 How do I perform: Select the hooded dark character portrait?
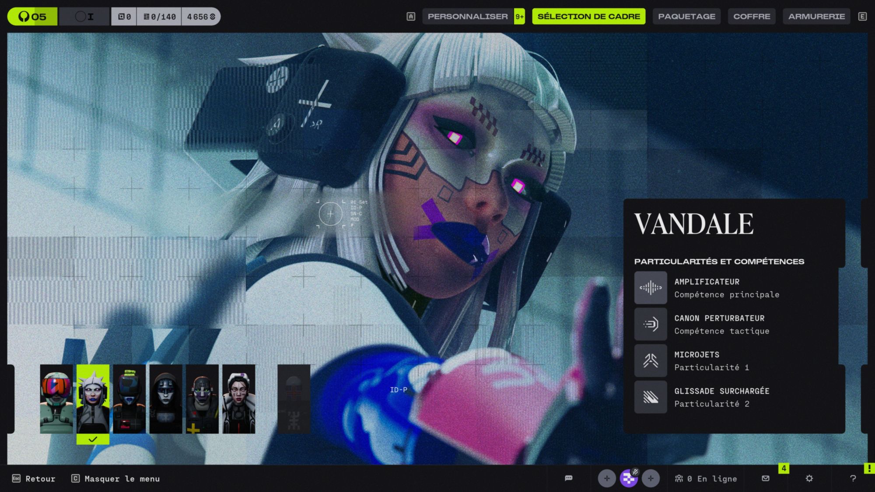[166, 399]
